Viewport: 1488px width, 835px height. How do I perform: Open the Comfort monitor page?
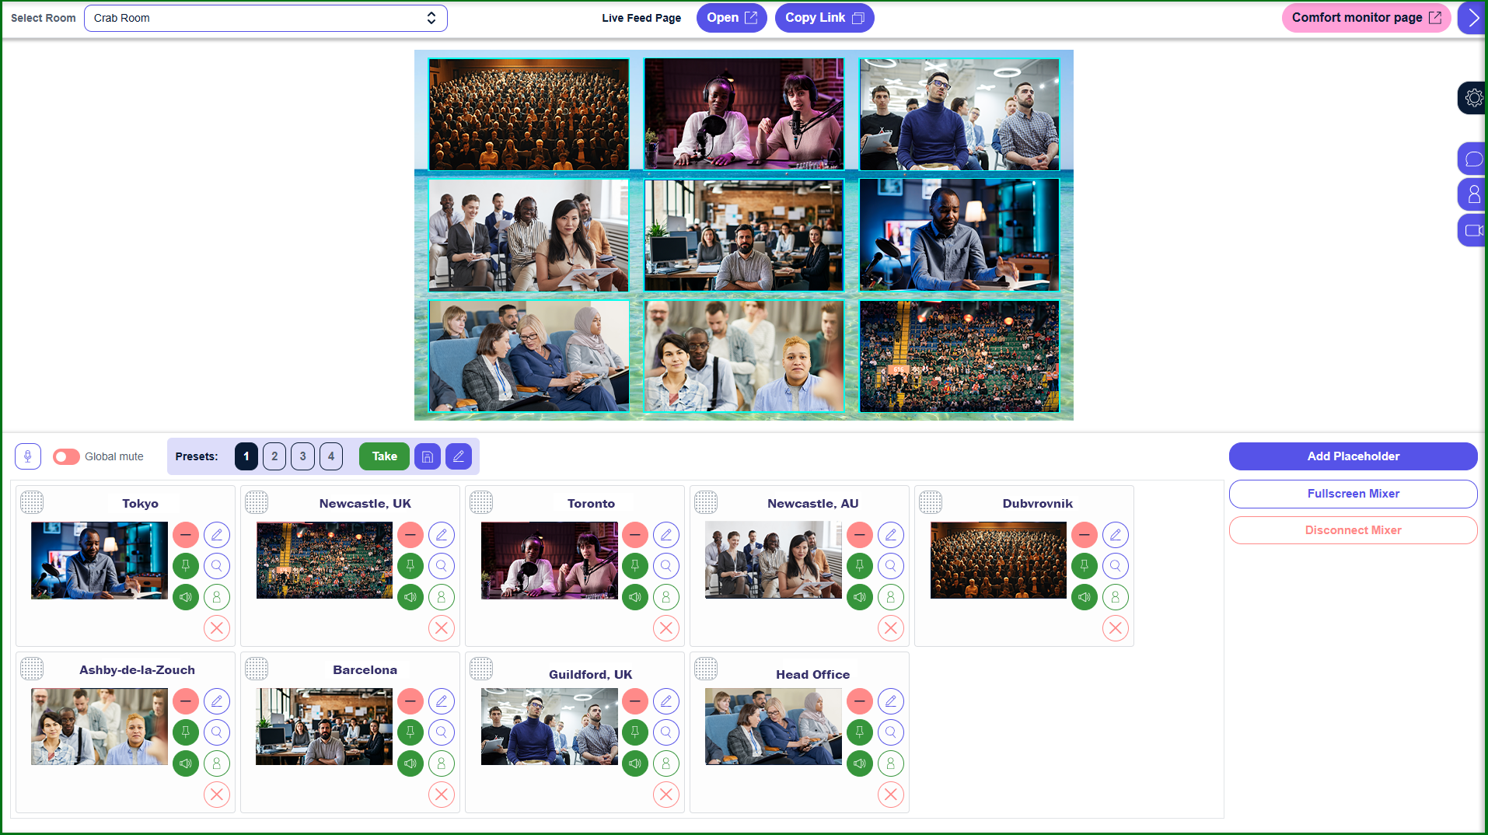[1366, 18]
